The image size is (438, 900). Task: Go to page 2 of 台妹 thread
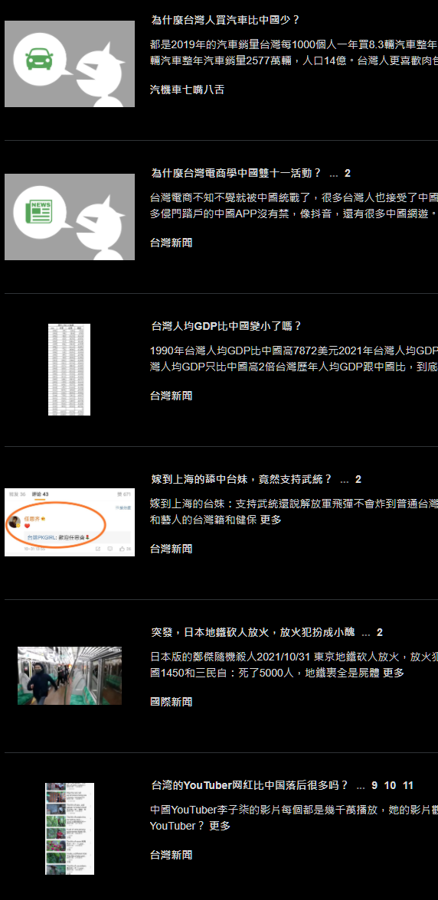click(x=358, y=479)
